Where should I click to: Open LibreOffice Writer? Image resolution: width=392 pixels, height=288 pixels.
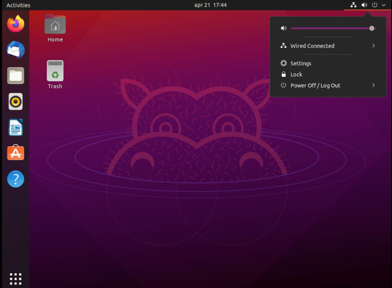[16, 127]
